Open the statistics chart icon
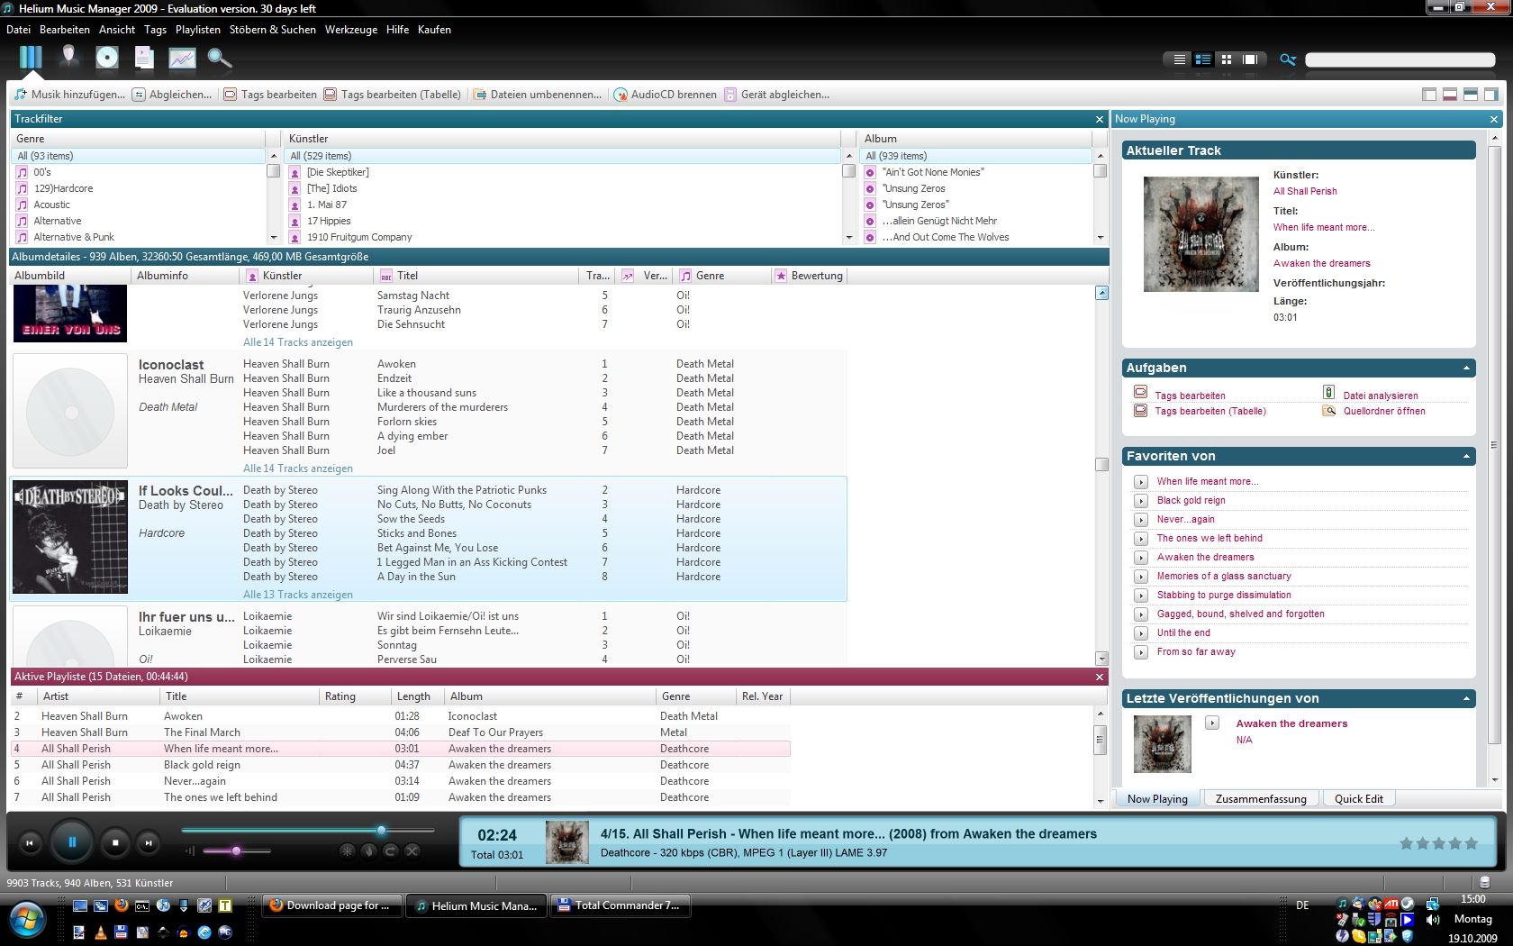 (182, 59)
